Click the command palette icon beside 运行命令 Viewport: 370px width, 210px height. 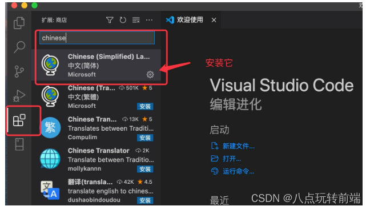(215, 171)
